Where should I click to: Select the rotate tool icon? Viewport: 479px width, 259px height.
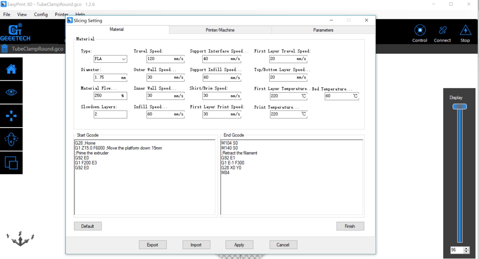(11, 140)
